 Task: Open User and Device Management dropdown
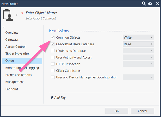[138, 77]
